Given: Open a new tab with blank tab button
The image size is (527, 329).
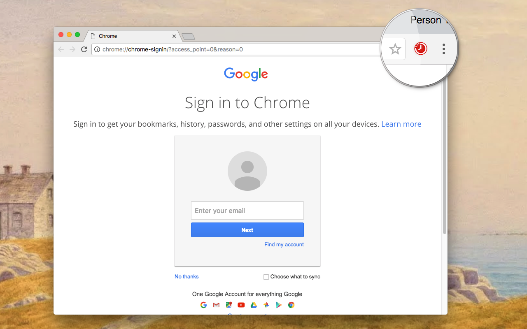Looking at the screenshot, I should (x=188, y=37).
